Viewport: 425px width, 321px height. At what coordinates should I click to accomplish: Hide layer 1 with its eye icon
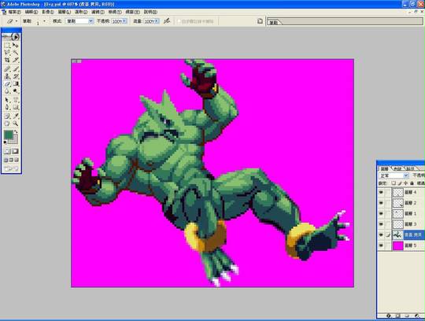(x=381, y=213)
